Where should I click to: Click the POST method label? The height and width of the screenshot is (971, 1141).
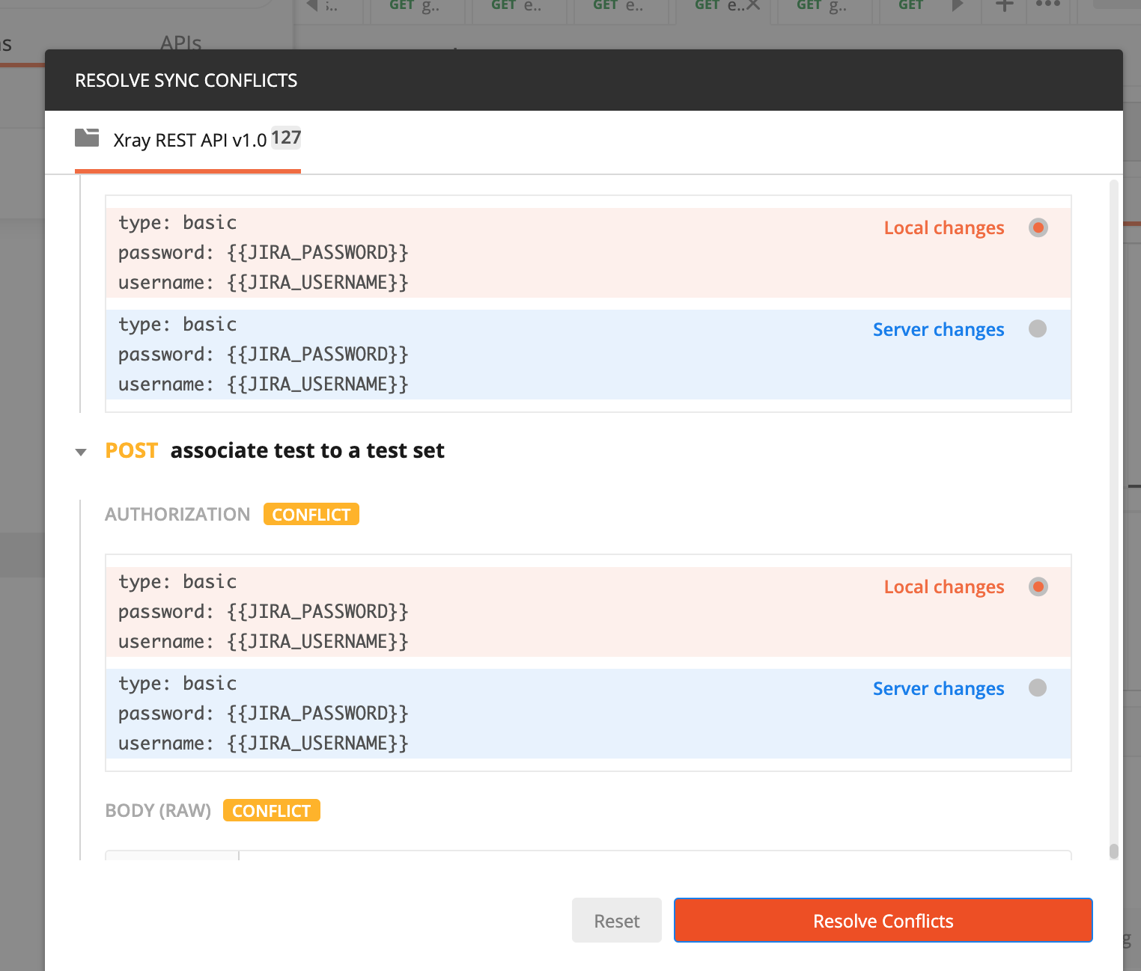(132, 450)
